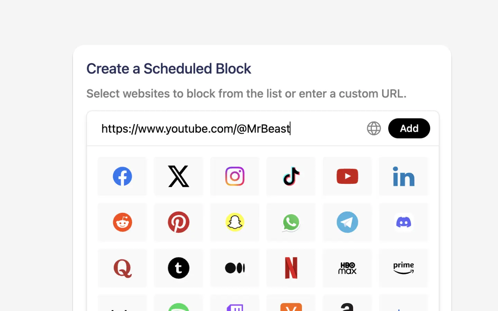Select the Reddit icon
This screenshot has height=311, width=498.
point(122,222)
